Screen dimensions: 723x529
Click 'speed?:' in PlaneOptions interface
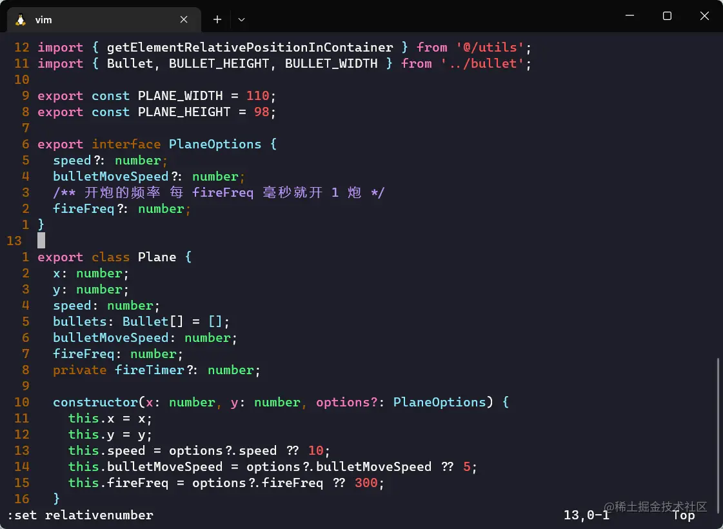(x=79, y=161)
